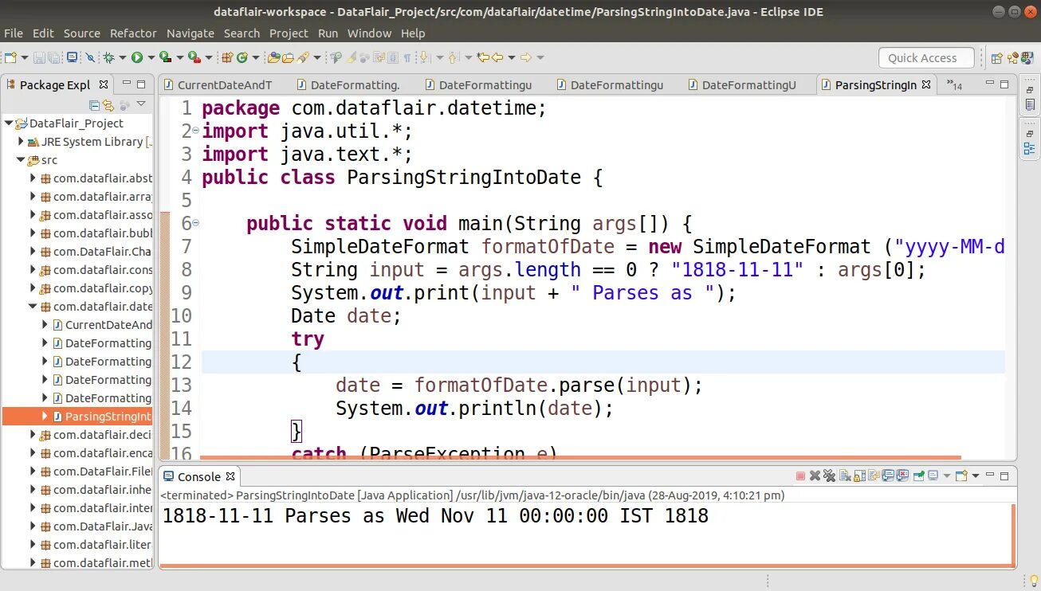Collapse the src folder node
Image resolution: width=1041 pixels, height=591 pixels.
pos(22,160)
